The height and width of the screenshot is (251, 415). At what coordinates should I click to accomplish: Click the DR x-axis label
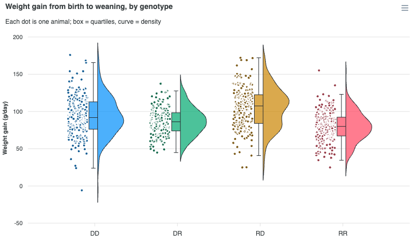pos(177,234)
